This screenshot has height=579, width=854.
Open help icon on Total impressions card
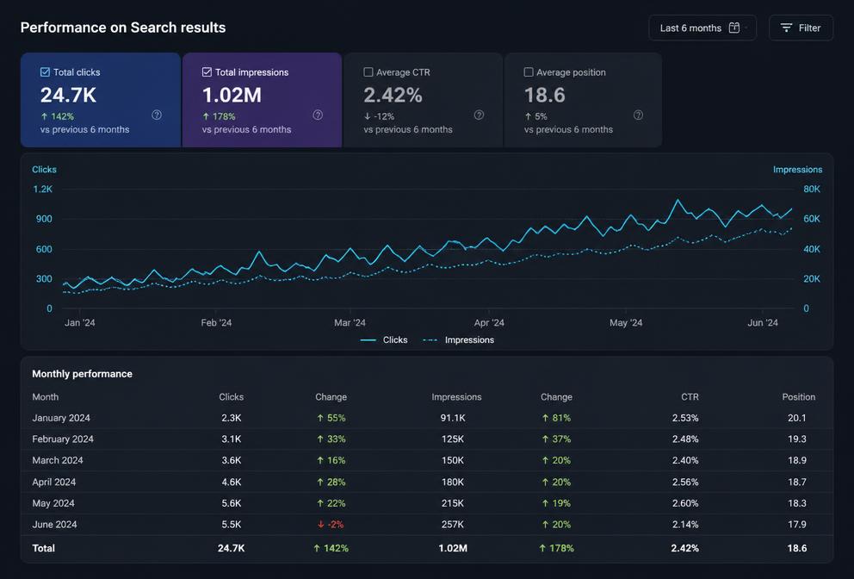[x=318, y=115]
